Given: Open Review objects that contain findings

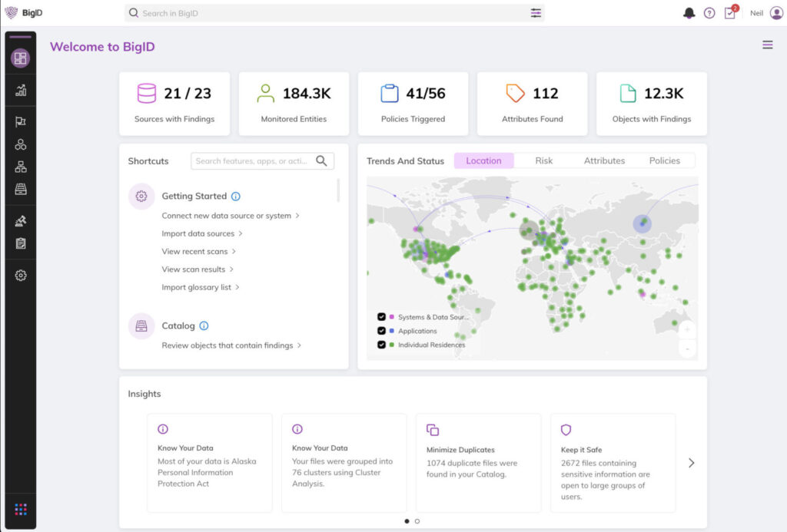Looking at the screenshot, I should point(231,345).
